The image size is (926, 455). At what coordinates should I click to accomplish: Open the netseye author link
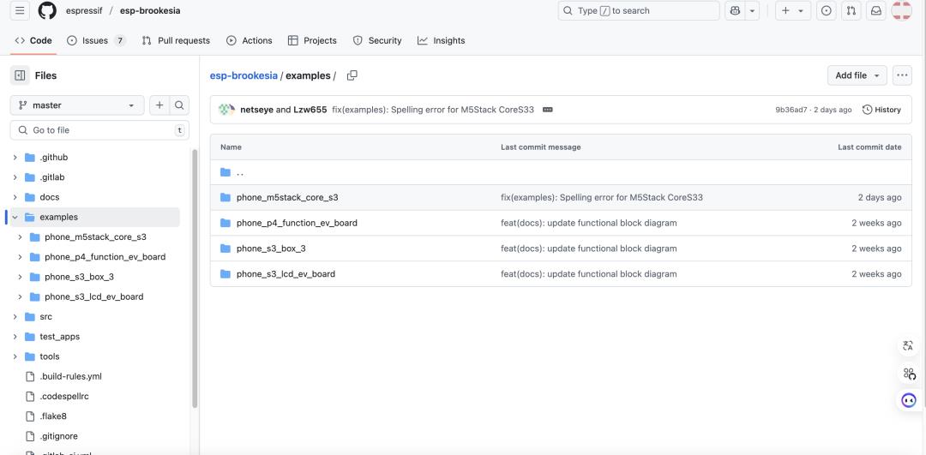tap(256, 110)
